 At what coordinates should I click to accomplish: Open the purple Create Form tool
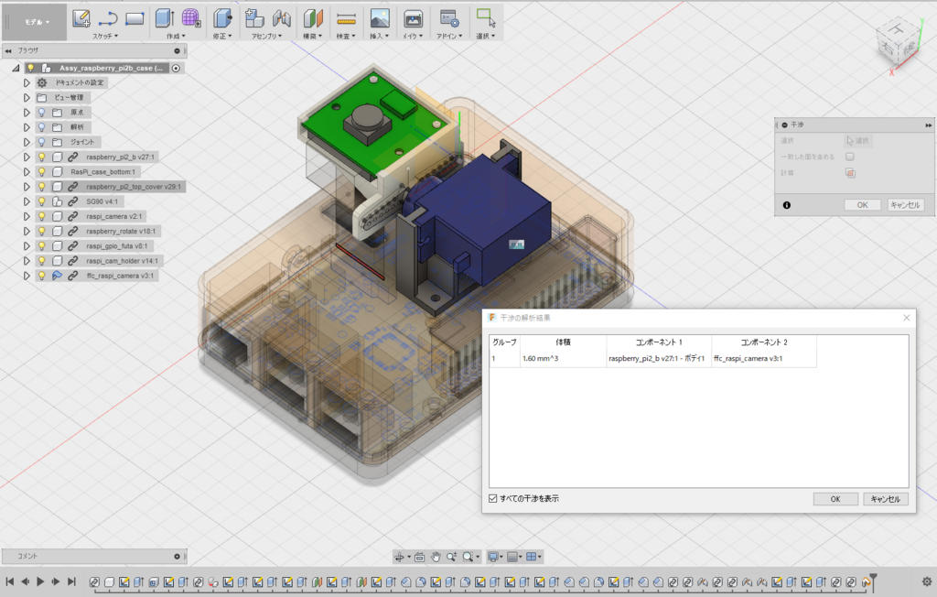191,18
